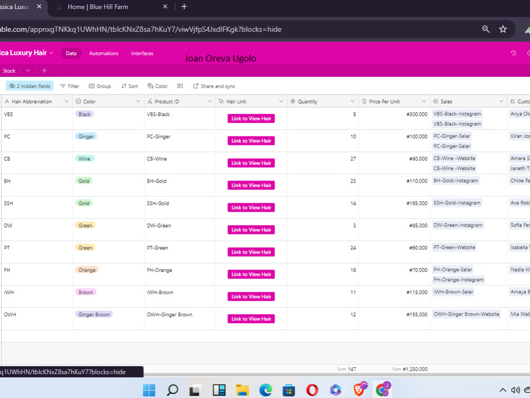The width and height of the screenshot is (530, 398).
Task: Launch Microsoft Edge from taskbar
Action: (266, 390)
